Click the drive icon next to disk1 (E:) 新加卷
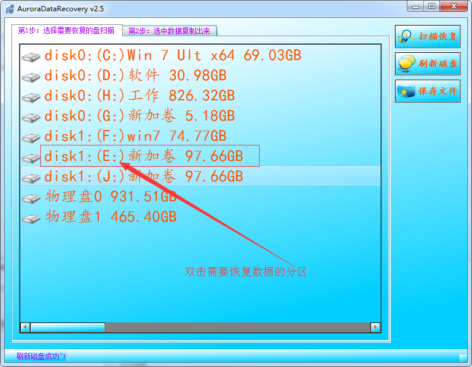Image resolution: width=472 pixels, height=367 pixels. (31, 157)
